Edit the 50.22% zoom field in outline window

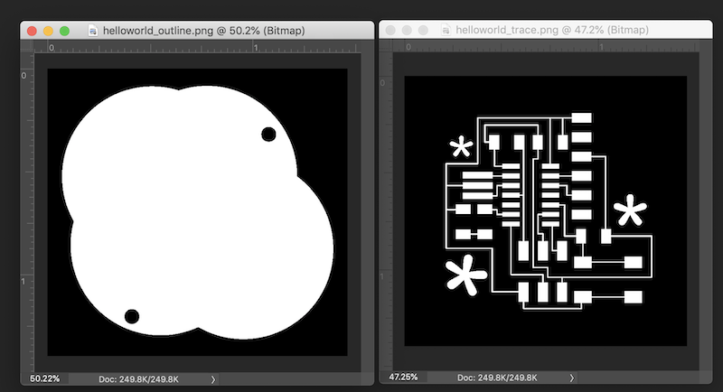(x=44, y=378)
